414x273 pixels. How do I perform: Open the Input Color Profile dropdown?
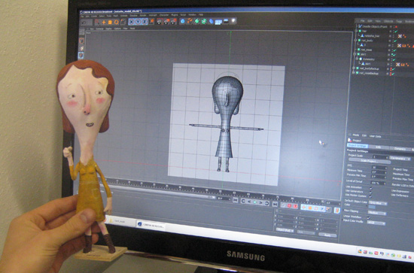click(x=376, y=223)
